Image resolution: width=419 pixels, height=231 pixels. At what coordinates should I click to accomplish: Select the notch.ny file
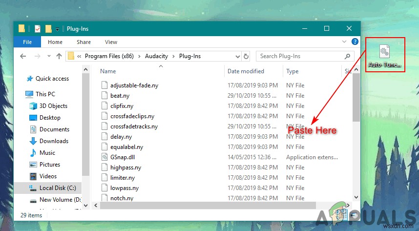click(122, 198)
